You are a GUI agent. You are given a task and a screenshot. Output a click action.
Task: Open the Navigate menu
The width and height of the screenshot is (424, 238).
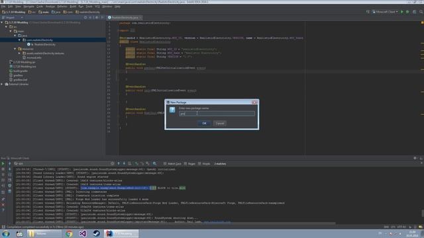pos(28,6)
